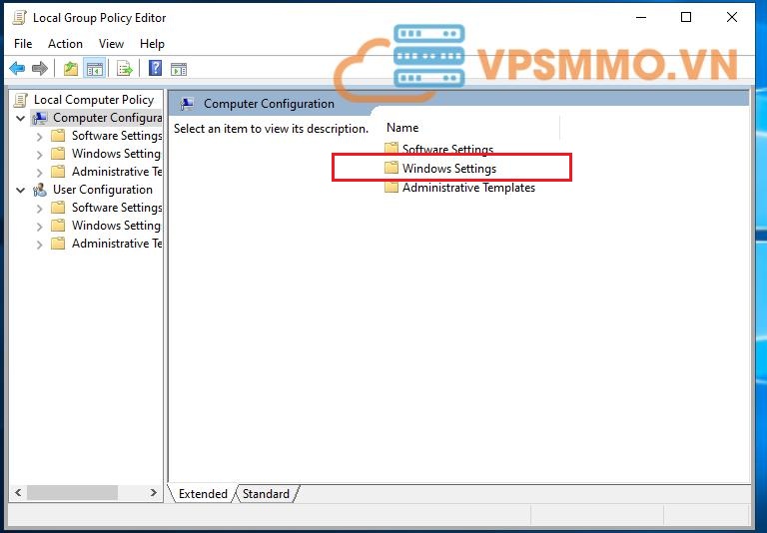Screen dimensions: 767x533
Task: Click the Forward arrow toolbar icon
Action: [40, 69]
